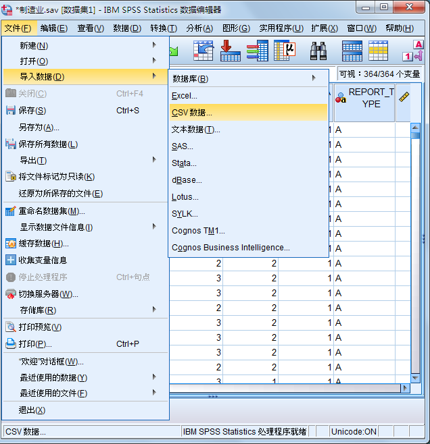Open the 数据(D) menu
The image size is (430, 444).
(127, 28)
